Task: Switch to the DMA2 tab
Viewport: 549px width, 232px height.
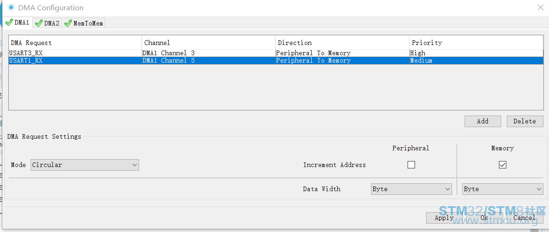Action: [x=48, y=23]
